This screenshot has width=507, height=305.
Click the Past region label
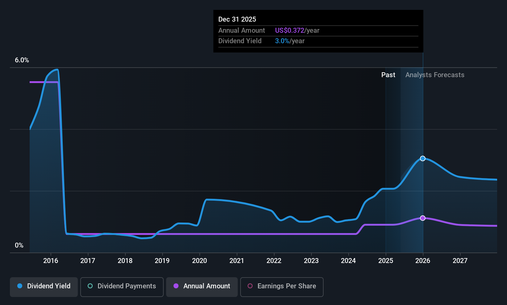pos(388,75)
